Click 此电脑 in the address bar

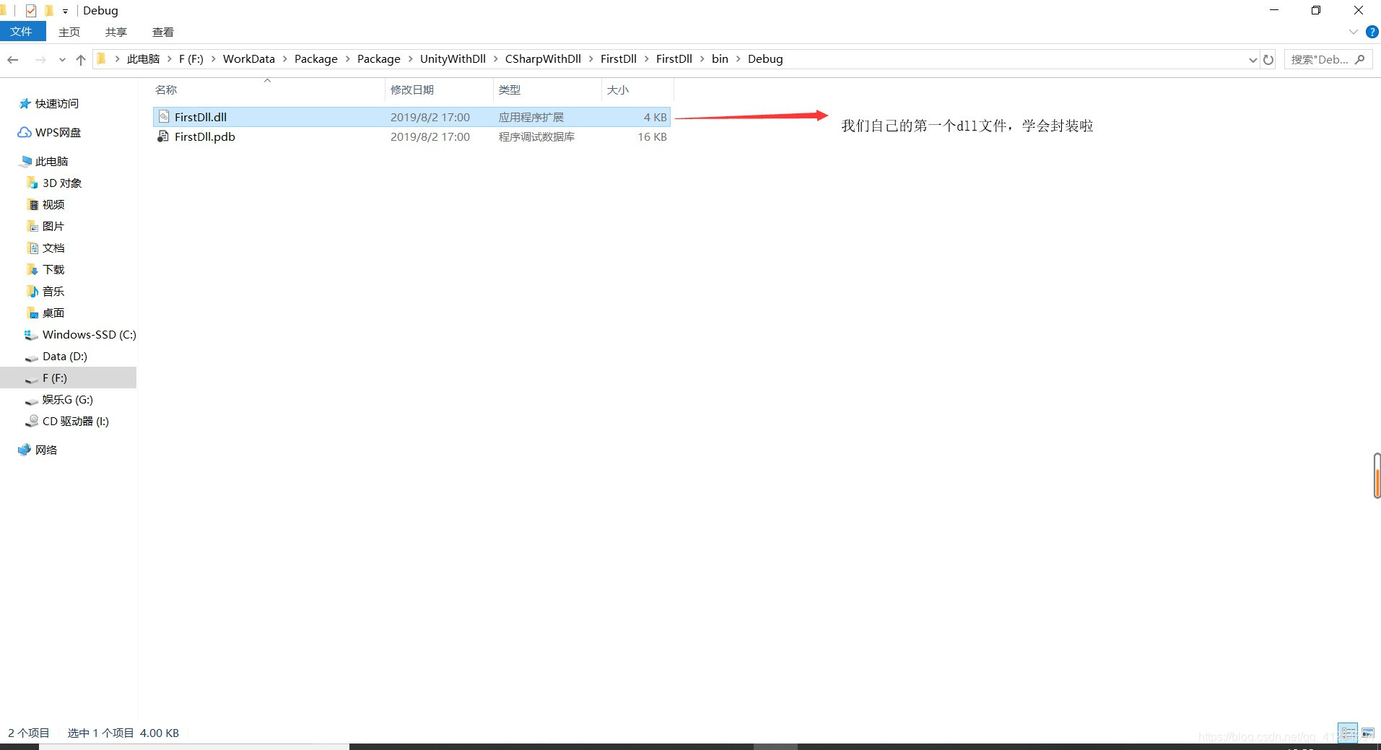point(143,59)
